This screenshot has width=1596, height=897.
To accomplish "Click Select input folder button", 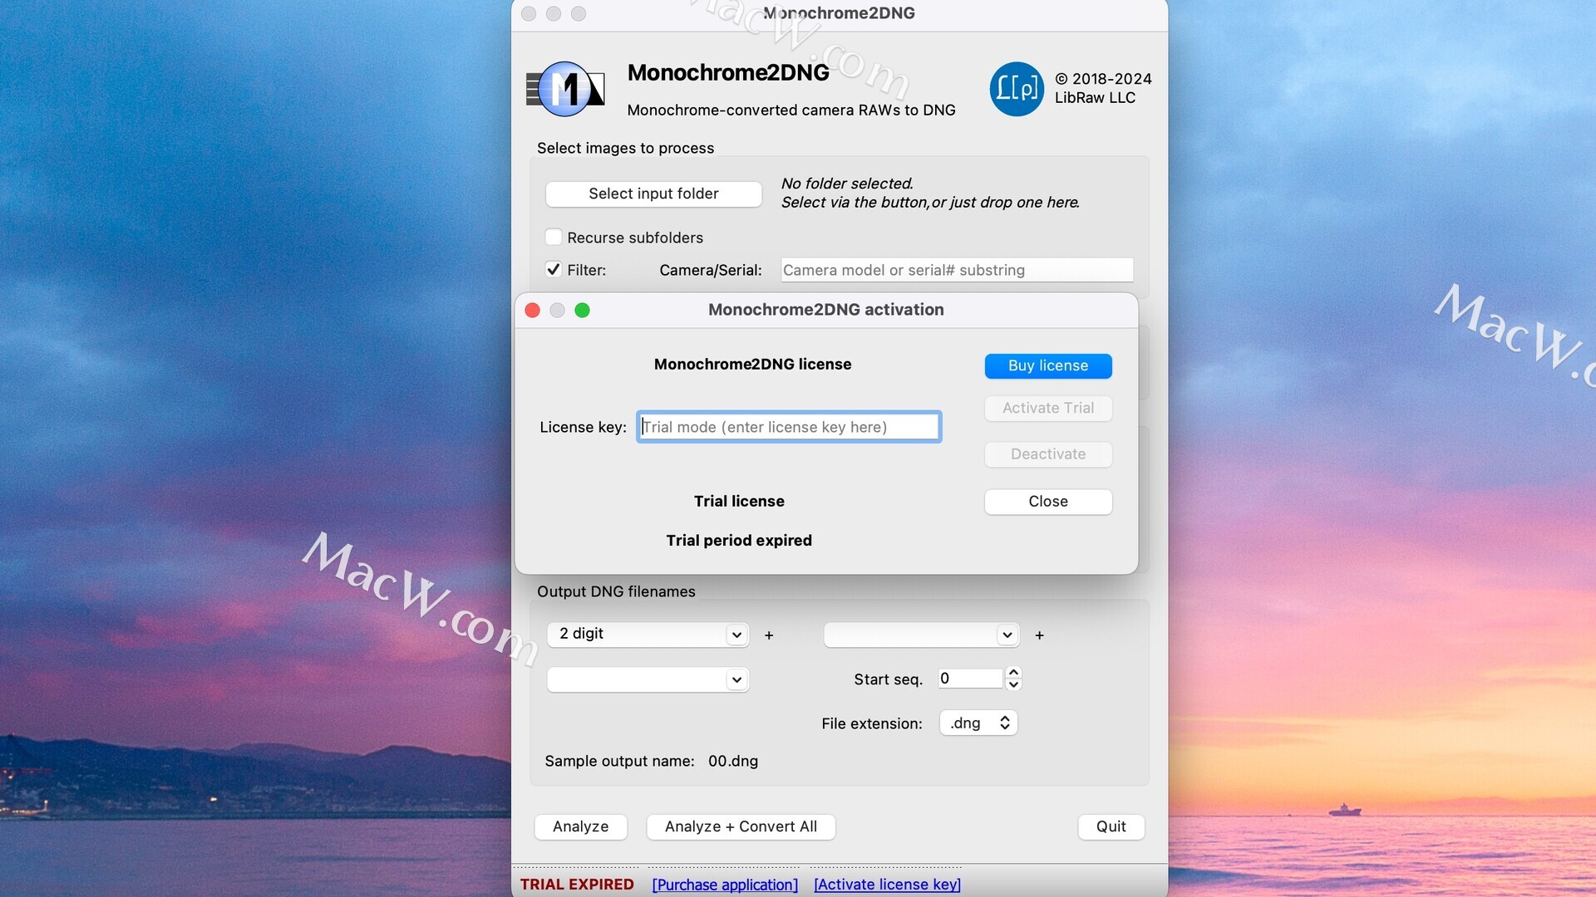I will (653, 194).
